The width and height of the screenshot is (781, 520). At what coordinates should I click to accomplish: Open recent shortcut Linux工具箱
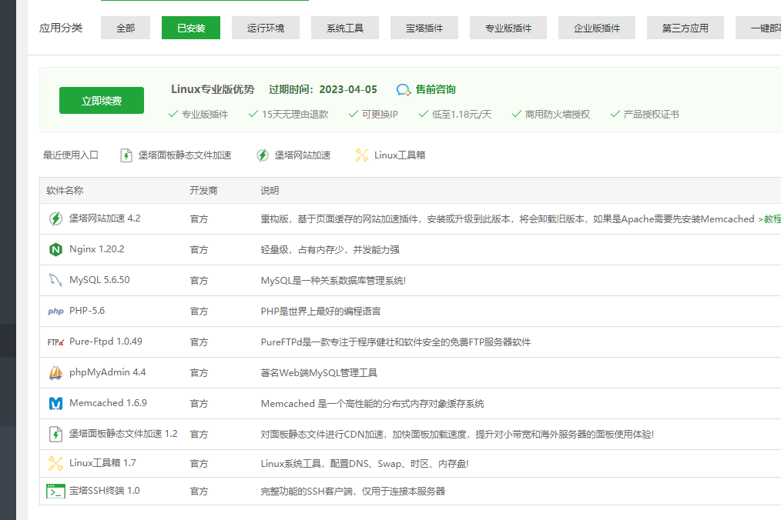[399, 155]
